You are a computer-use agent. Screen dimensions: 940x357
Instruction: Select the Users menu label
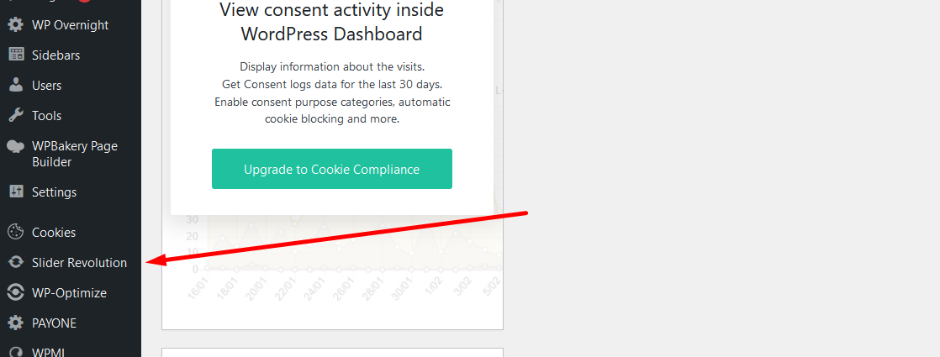pyautogui.click(x=47, y=85)
